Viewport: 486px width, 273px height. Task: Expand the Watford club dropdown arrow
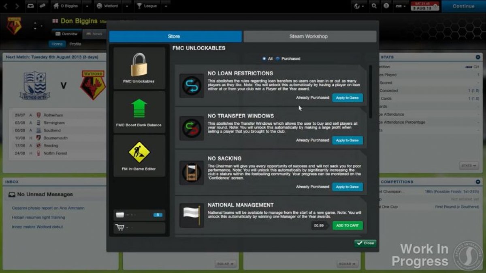pos(127,6)
